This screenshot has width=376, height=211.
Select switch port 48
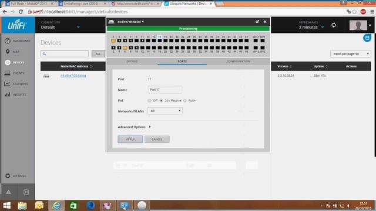coord(247,48)
